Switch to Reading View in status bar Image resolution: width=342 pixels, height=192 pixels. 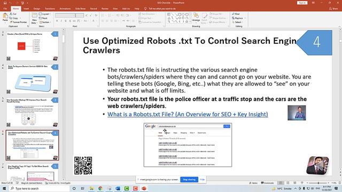pyautogui.click(x=295, y=183)
